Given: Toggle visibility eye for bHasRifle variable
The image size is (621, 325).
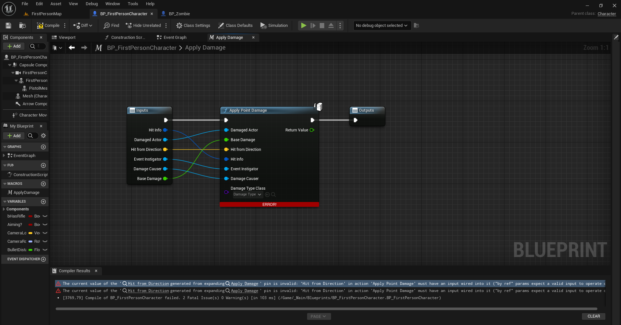Looking at the screenshot, I should point(45,216).
